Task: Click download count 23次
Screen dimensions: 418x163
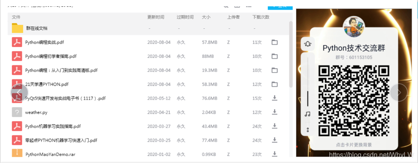Action: [x=257, y=154]
